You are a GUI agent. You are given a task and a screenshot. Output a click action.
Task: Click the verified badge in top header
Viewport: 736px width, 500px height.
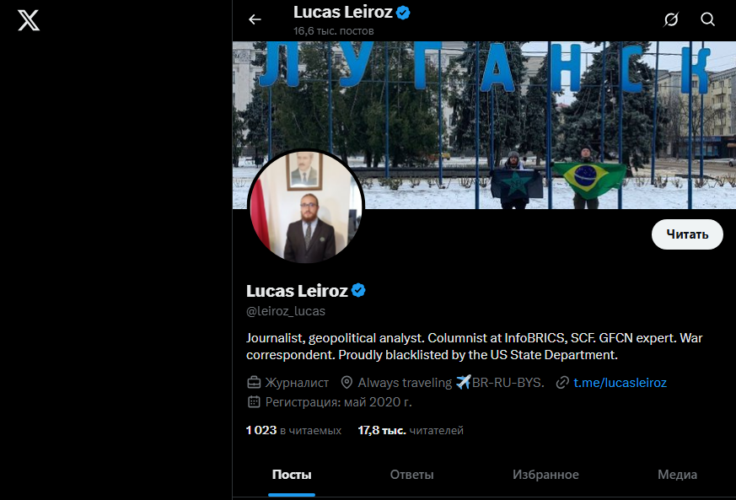403,13
